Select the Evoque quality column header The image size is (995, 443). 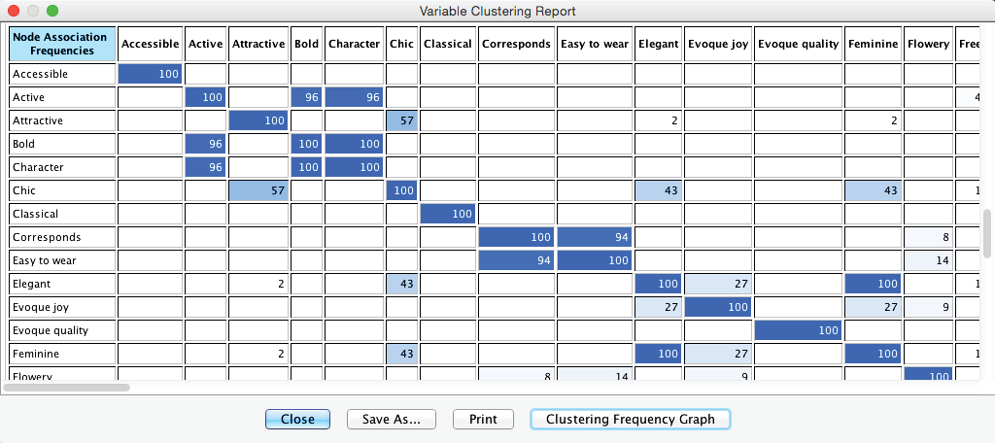pyautogui.click(x=797, y=44)
